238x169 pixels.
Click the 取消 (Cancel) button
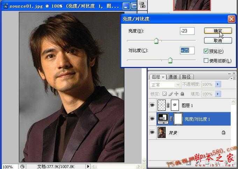coord(218,40)
